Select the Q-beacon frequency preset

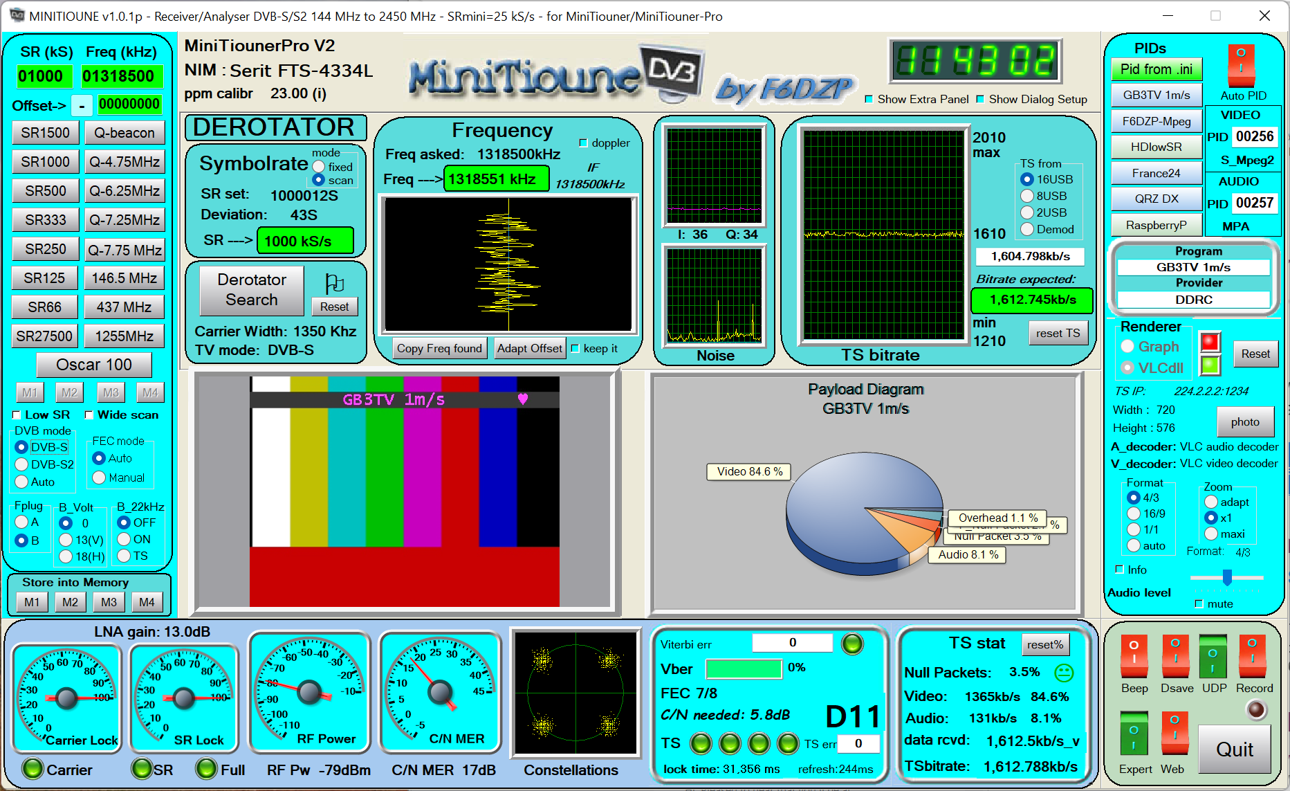pyautogui.click(x=125, y=133)
